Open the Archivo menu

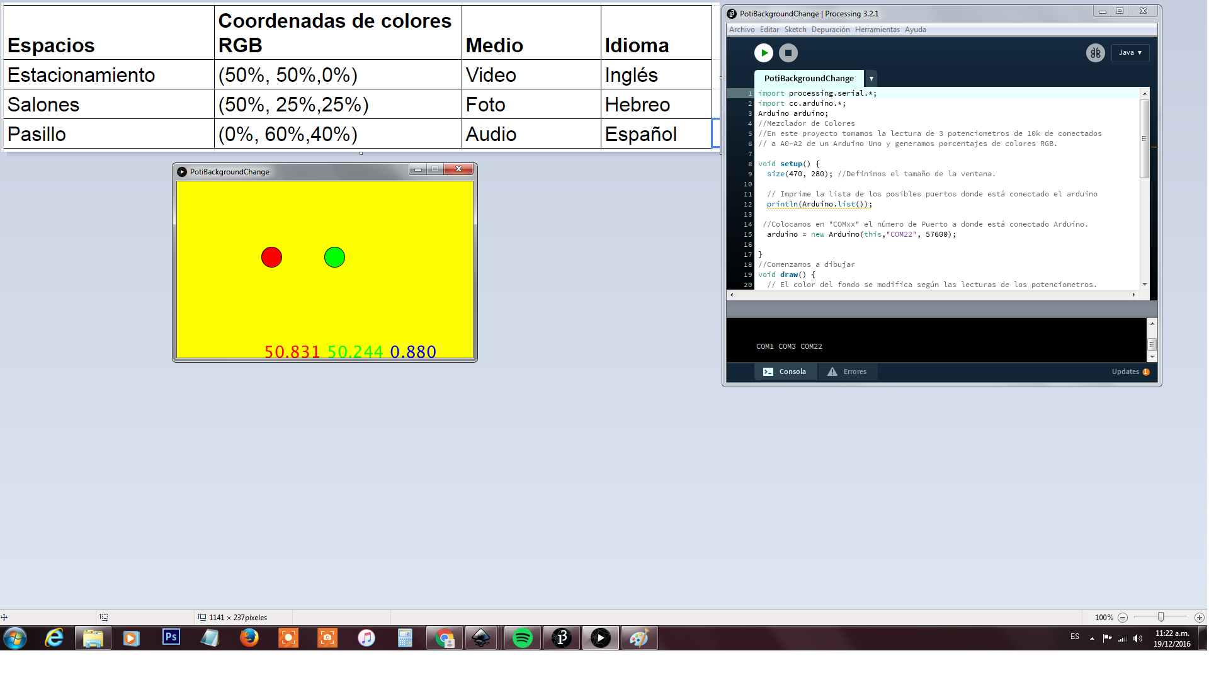(x=741, y=30)
